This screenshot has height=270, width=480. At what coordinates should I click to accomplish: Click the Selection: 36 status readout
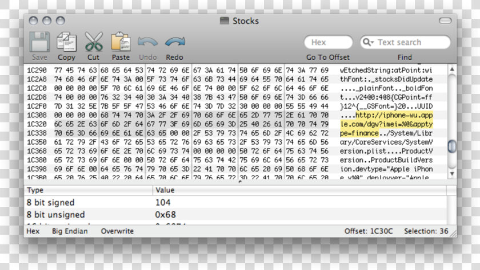(x=426, y=231)
